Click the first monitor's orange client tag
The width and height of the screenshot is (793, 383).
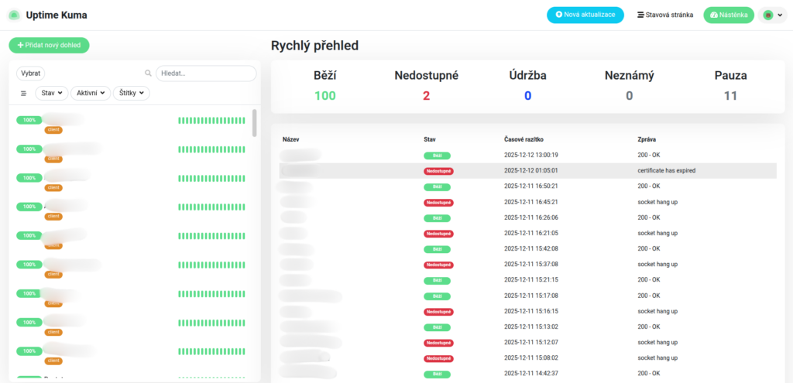(x=53, y=130)
